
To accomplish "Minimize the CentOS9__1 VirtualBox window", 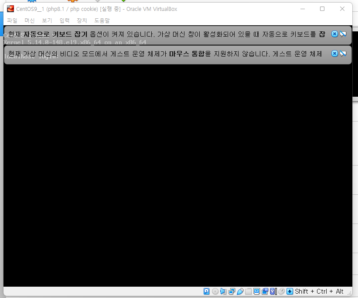I will coord(303,9).
